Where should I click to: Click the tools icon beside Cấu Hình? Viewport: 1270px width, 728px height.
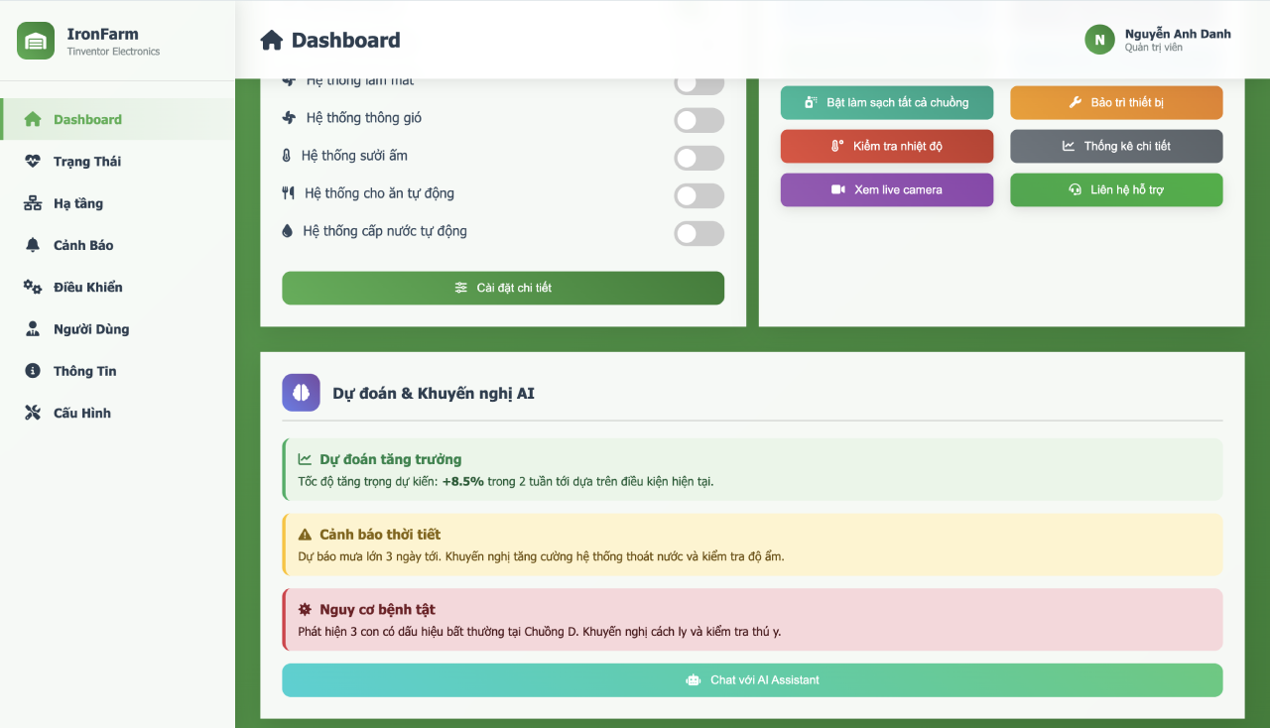coord(33,413)
